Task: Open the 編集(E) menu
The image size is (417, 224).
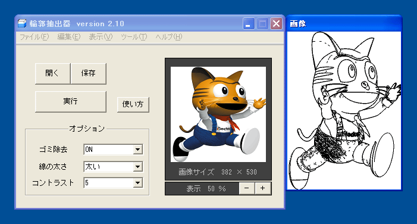Action: pyautogui.click(x=69, y=37)
